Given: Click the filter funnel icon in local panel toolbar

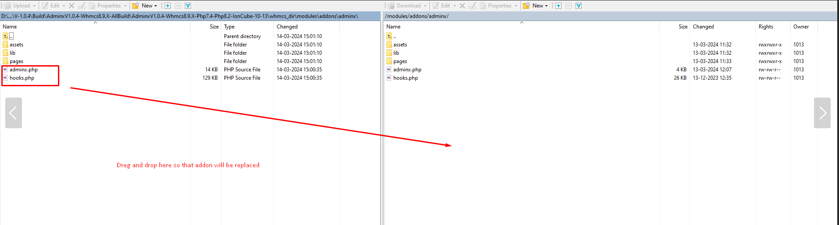Looking at the screenshot, I should tap(188, 6).
